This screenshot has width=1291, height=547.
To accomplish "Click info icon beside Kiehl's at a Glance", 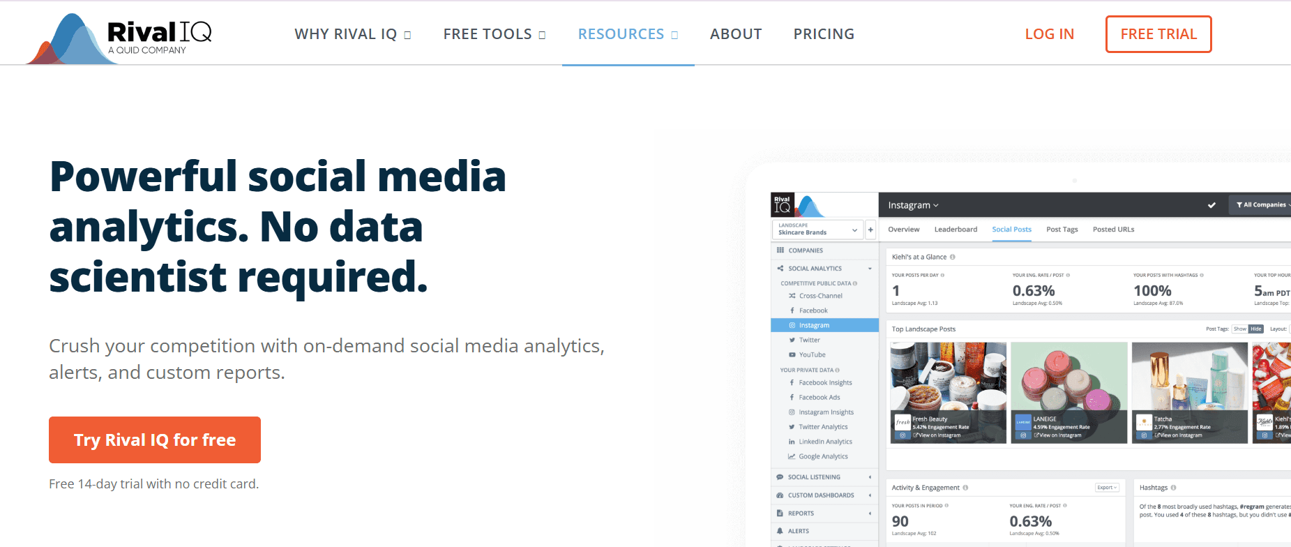I will pyautogui.click(x=953, y=257).
